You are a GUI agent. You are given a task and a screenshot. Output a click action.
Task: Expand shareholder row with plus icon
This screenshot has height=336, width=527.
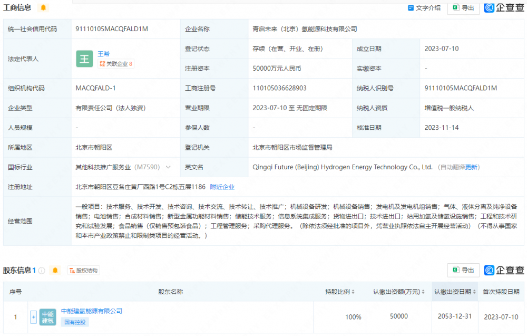(x=34, y=317)
